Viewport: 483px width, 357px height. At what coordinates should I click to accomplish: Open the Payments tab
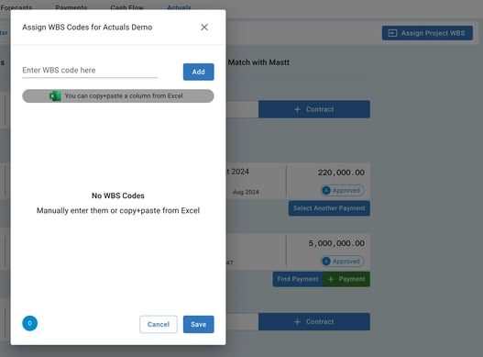(71, 7)
